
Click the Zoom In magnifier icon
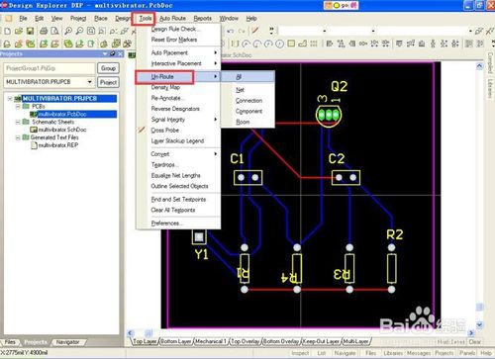click(68, 32)
